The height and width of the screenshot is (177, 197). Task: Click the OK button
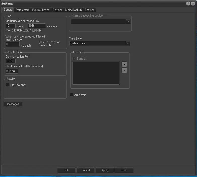(x=66, y=170)
